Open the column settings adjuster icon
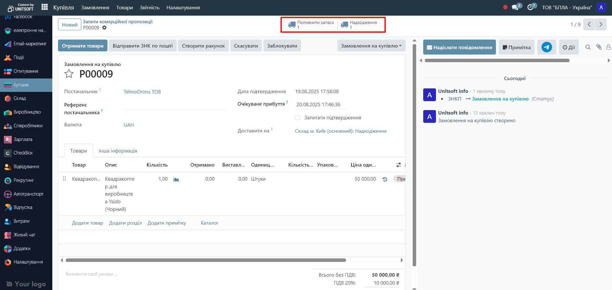Screen dimensions: 612x290 (399, 165)
